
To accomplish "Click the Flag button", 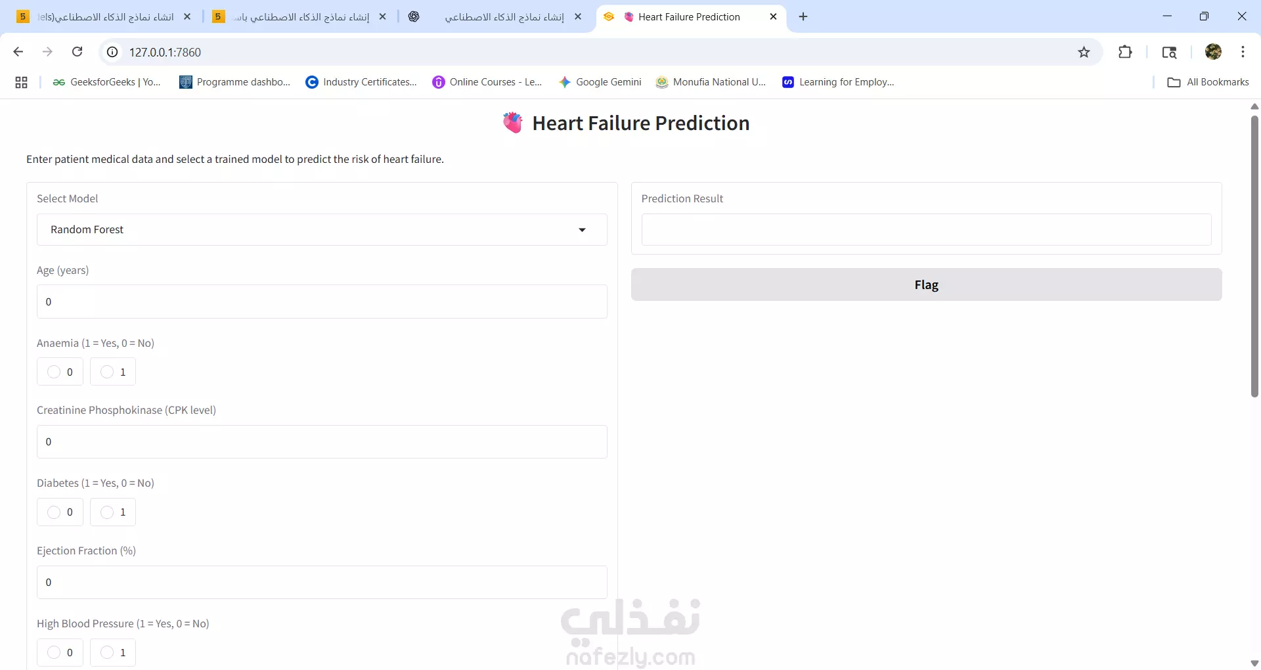I will click(926, 284).
